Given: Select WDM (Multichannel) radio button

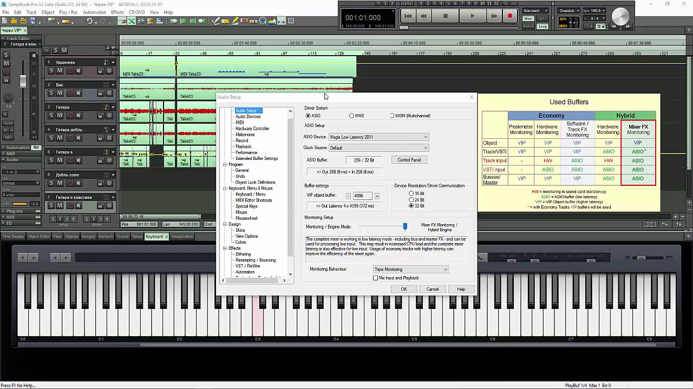Looking at the screenshot, I should pyautogui.click(x=392, y=116).
